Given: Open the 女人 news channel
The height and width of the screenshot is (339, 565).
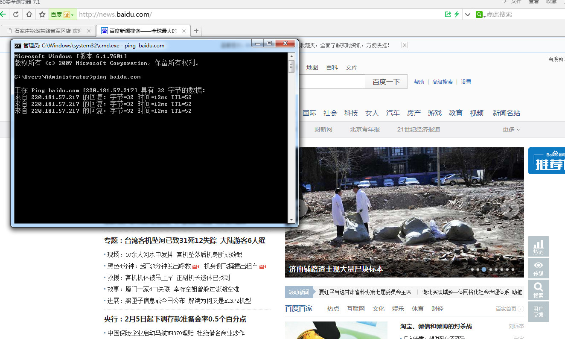Looking at the screenshot, I should tap(372, 113).
